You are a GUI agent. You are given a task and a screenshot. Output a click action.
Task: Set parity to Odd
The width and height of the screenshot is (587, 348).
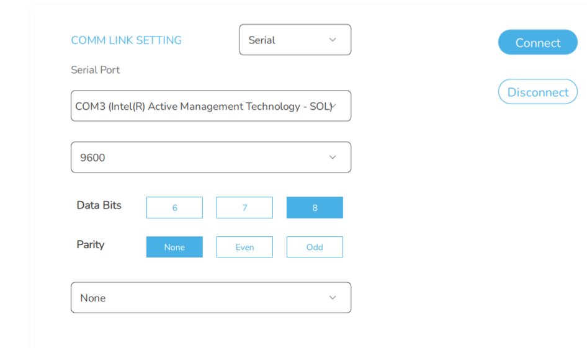click(315, 247)
